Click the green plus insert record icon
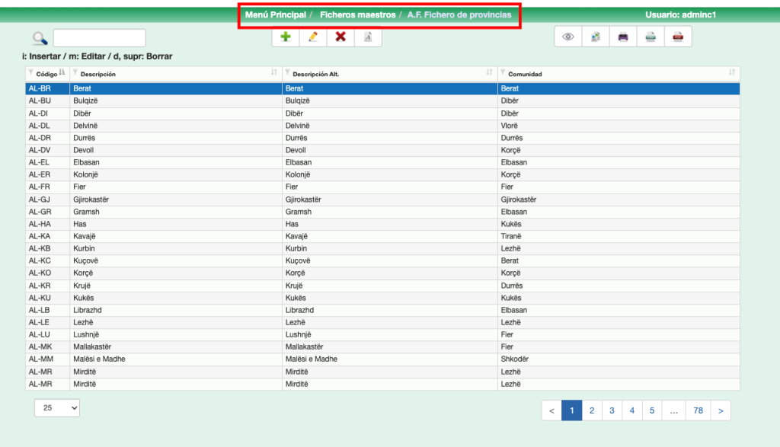780x447 pixels. pos(286,37)
